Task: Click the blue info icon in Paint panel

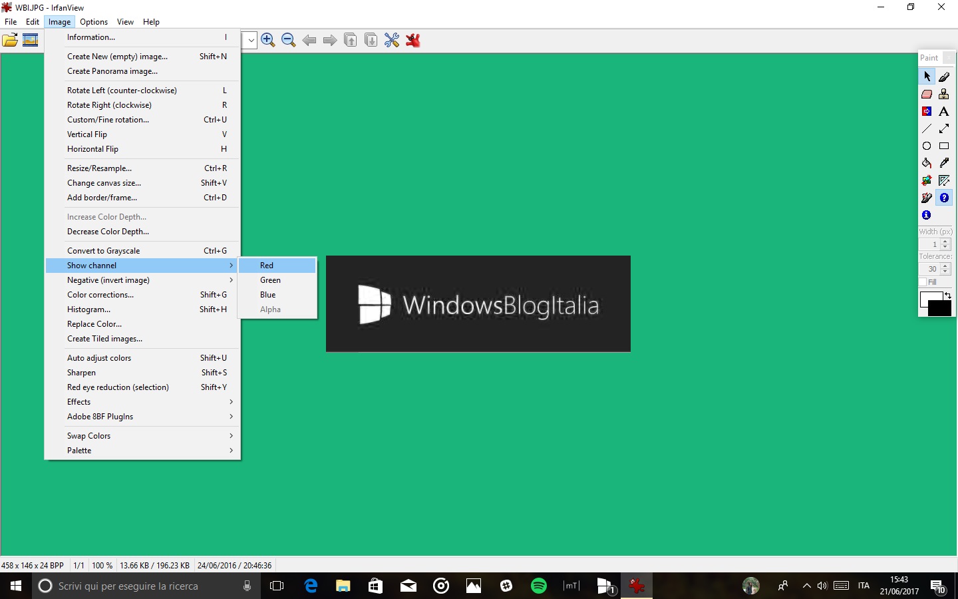Action: pyautogui.click(x=927, y=215)
